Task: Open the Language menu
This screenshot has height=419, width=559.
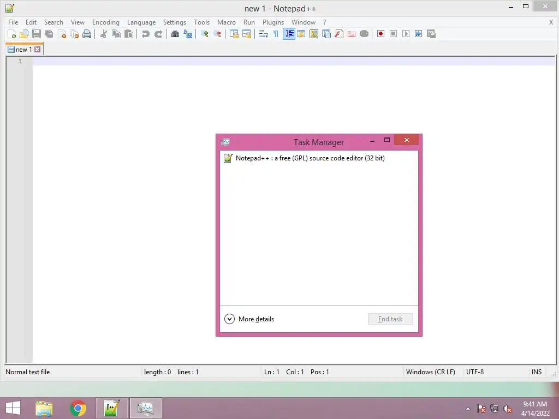Action: tap(141, 22)
